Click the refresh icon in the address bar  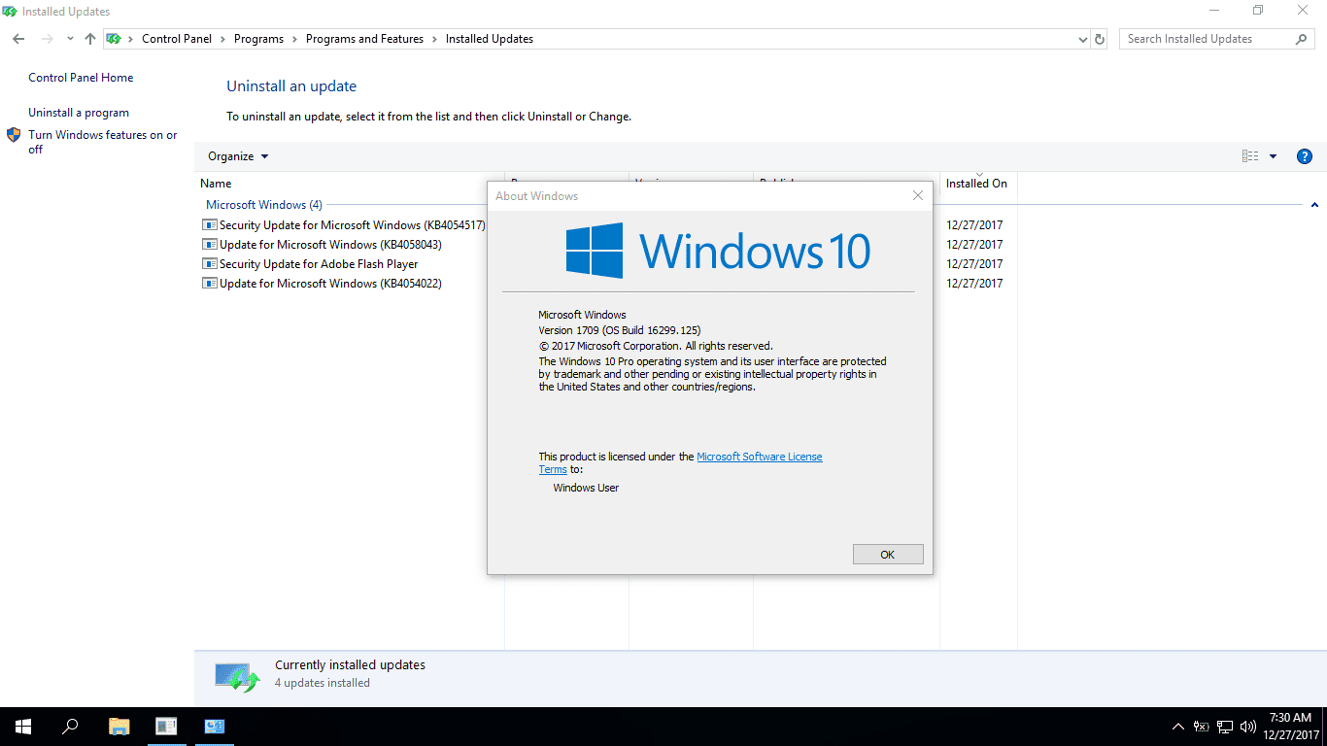click(1100, 39)
